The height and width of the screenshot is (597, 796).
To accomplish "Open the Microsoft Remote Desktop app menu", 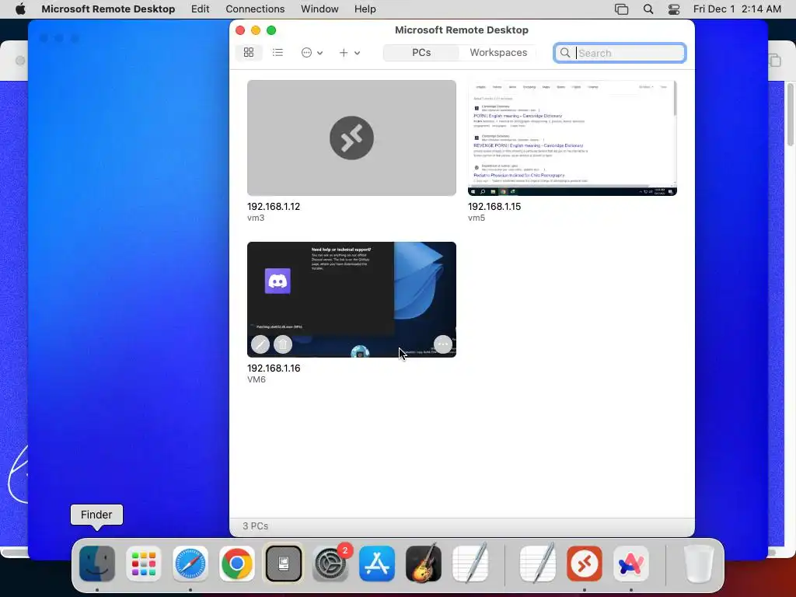I will coord(108,9).
